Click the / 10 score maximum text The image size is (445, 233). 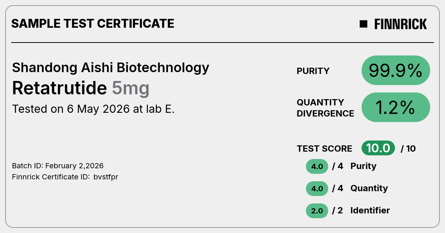[x=408, y=149]
